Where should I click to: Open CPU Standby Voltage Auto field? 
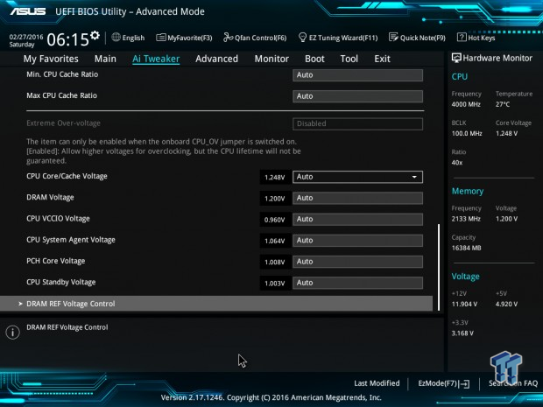click(x=357, y=283)
